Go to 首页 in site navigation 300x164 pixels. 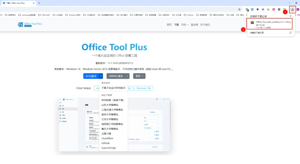169,25
